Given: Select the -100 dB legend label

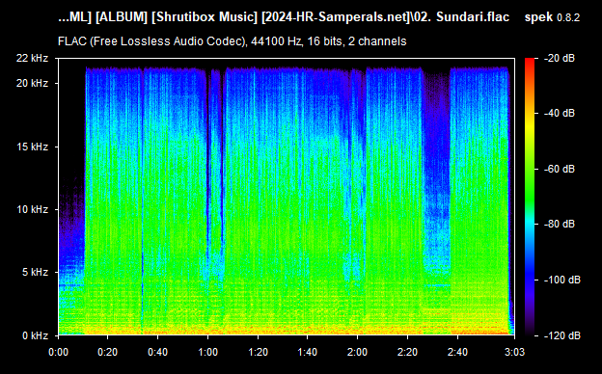Looking at the screenshot, I should pyautogui.click(x=561, y=280).
